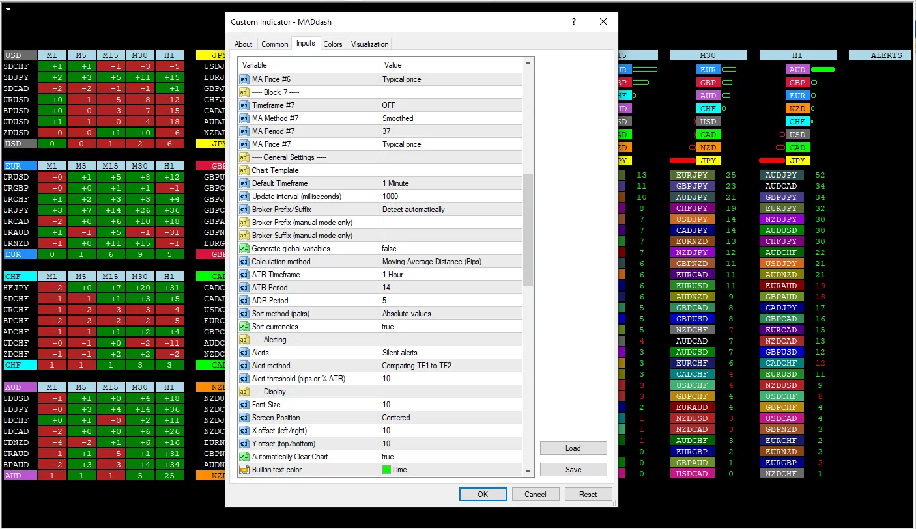Viewport: 916px width, 529px height.
Task: Open Default Timeframe 1 Minute dropdown
Action: tap(451, 183)
